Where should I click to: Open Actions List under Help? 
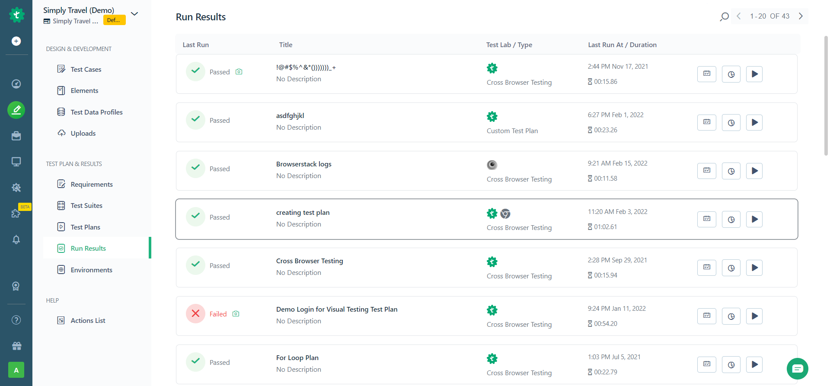[x=88, y=320]
